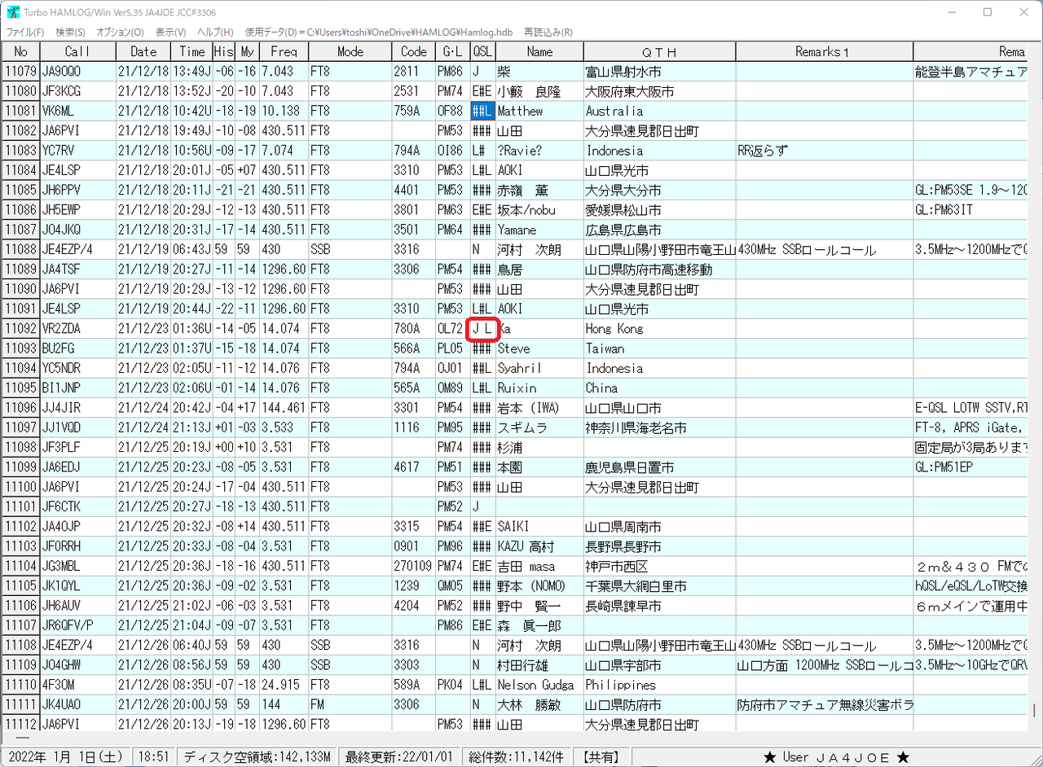1043x767 pixels.
Task: Click code 270109 for JG3MBL
Action: pos(412,566)
